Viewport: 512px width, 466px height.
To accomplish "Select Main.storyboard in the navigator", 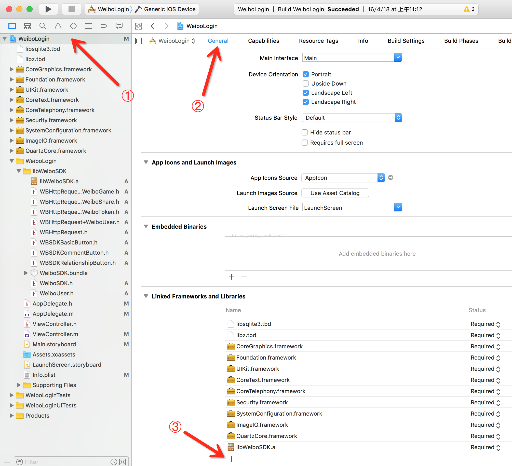I will (54, 344).
